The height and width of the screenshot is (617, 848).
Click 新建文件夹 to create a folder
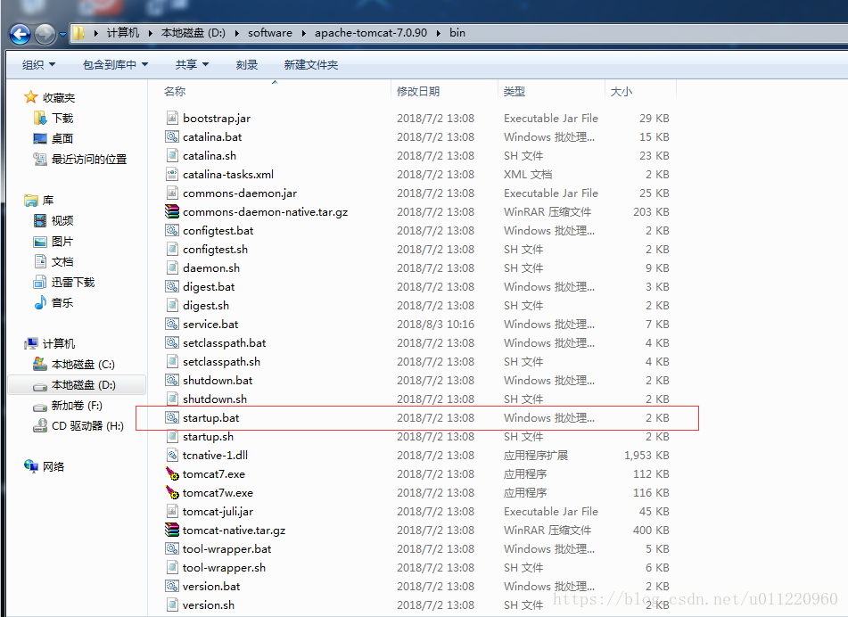click(311, 65)
